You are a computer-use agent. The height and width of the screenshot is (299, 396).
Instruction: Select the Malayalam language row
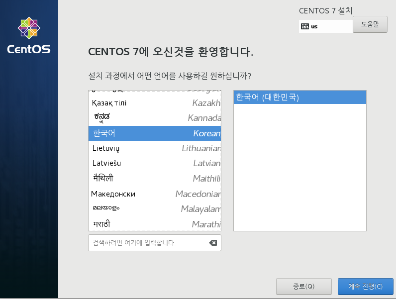(155, 209)
